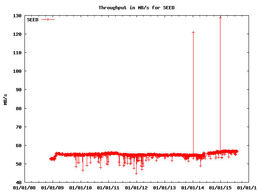
Task: Select the 01/01/13 x-axis tick label
Action: 165,187
